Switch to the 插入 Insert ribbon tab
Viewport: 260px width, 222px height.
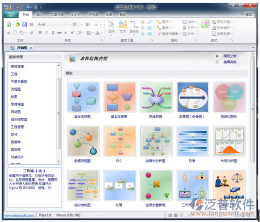(x=39, y=15)
